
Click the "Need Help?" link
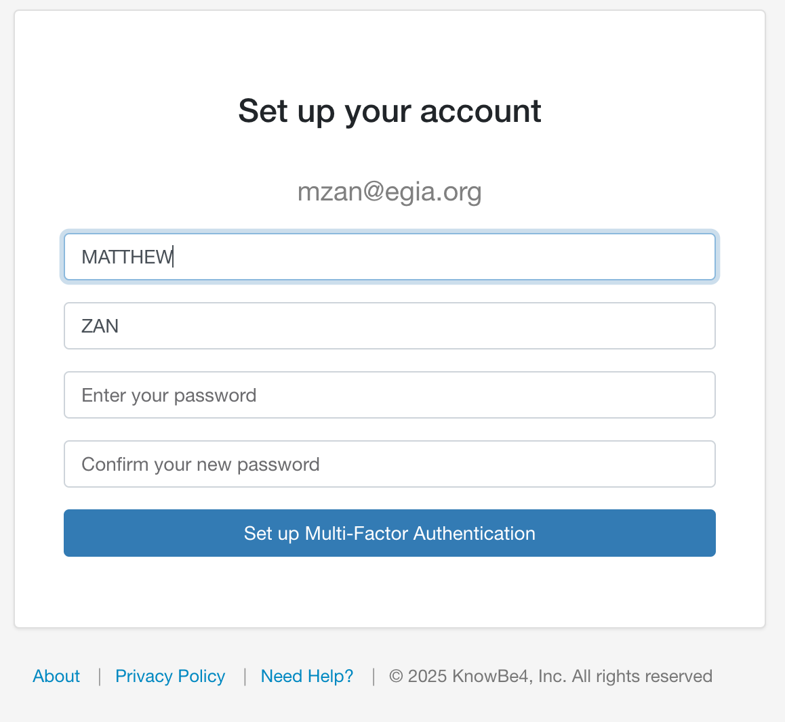(307, 676)
